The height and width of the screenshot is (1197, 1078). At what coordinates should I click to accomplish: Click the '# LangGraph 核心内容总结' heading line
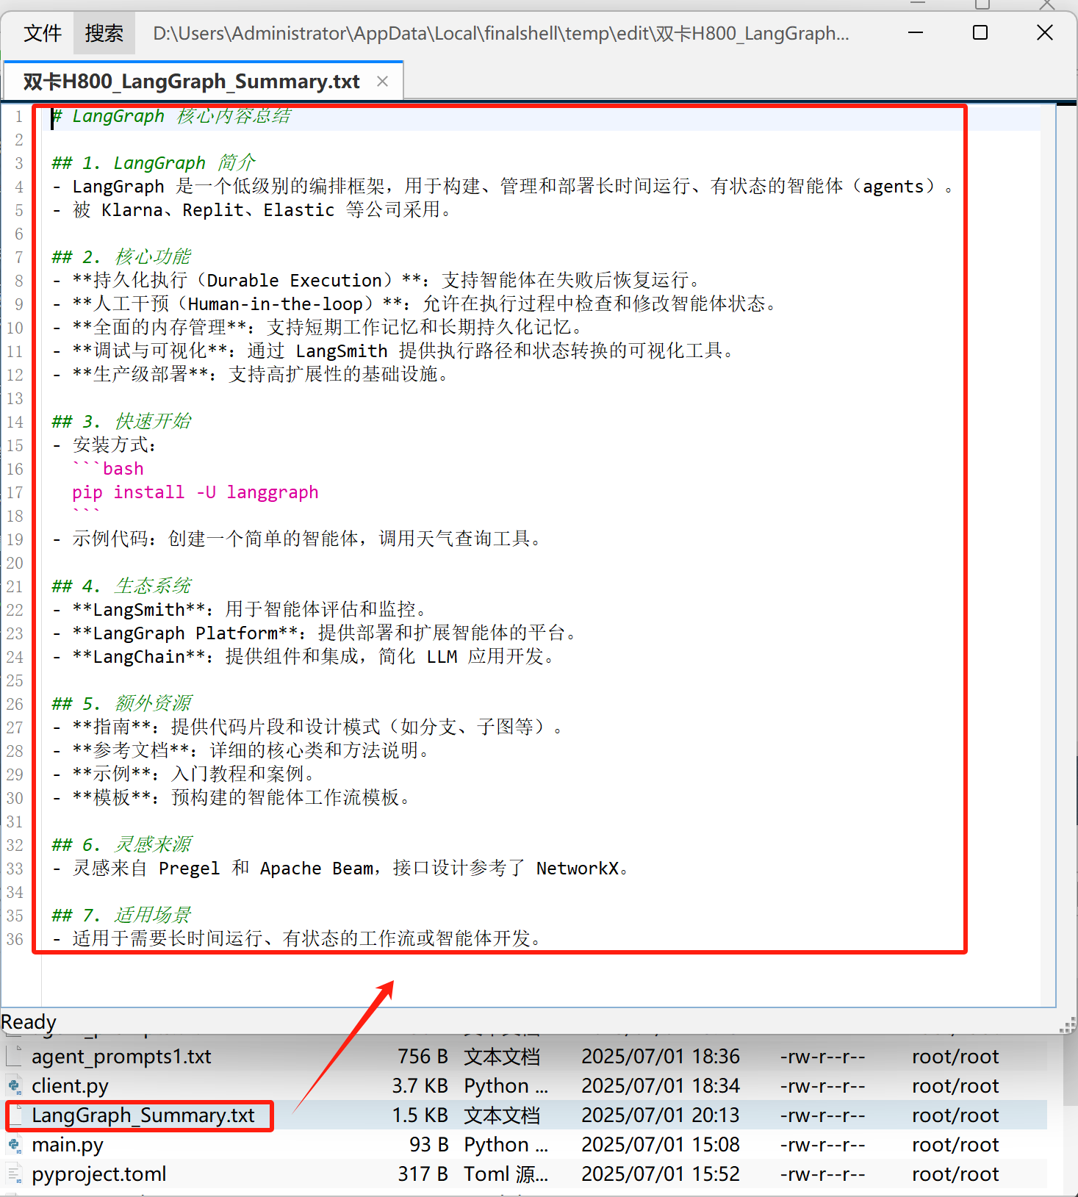coord(171,116)
